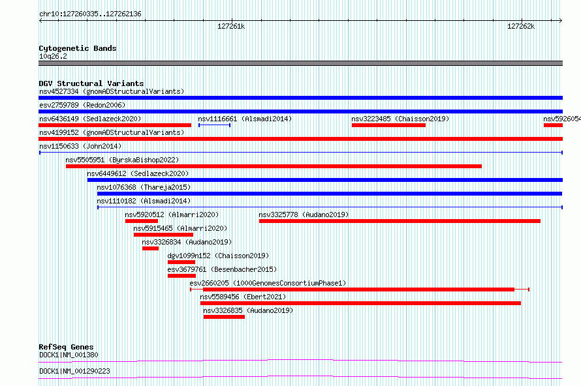Click the nsv3325778 (Audano2019) label
Image resolution: width=581 pixels, height=386 pixels.
[x=304, y=215]
